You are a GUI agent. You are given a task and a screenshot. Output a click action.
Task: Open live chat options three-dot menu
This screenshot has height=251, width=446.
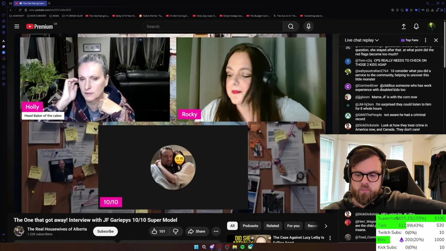coord(425,40)
